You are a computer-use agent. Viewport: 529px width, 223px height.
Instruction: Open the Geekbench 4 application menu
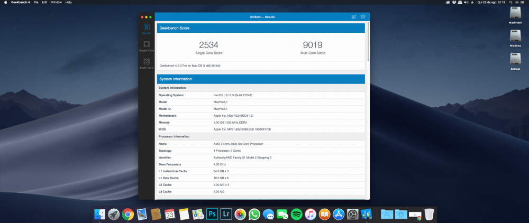point(21,2)
